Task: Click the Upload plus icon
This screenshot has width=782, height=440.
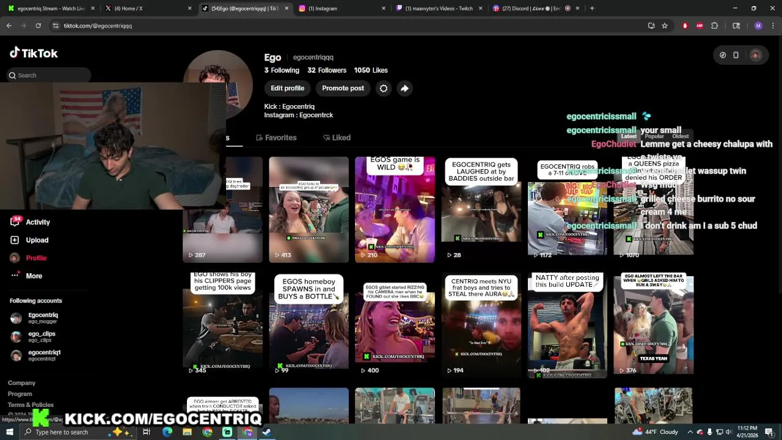Action: coord(15,240)
